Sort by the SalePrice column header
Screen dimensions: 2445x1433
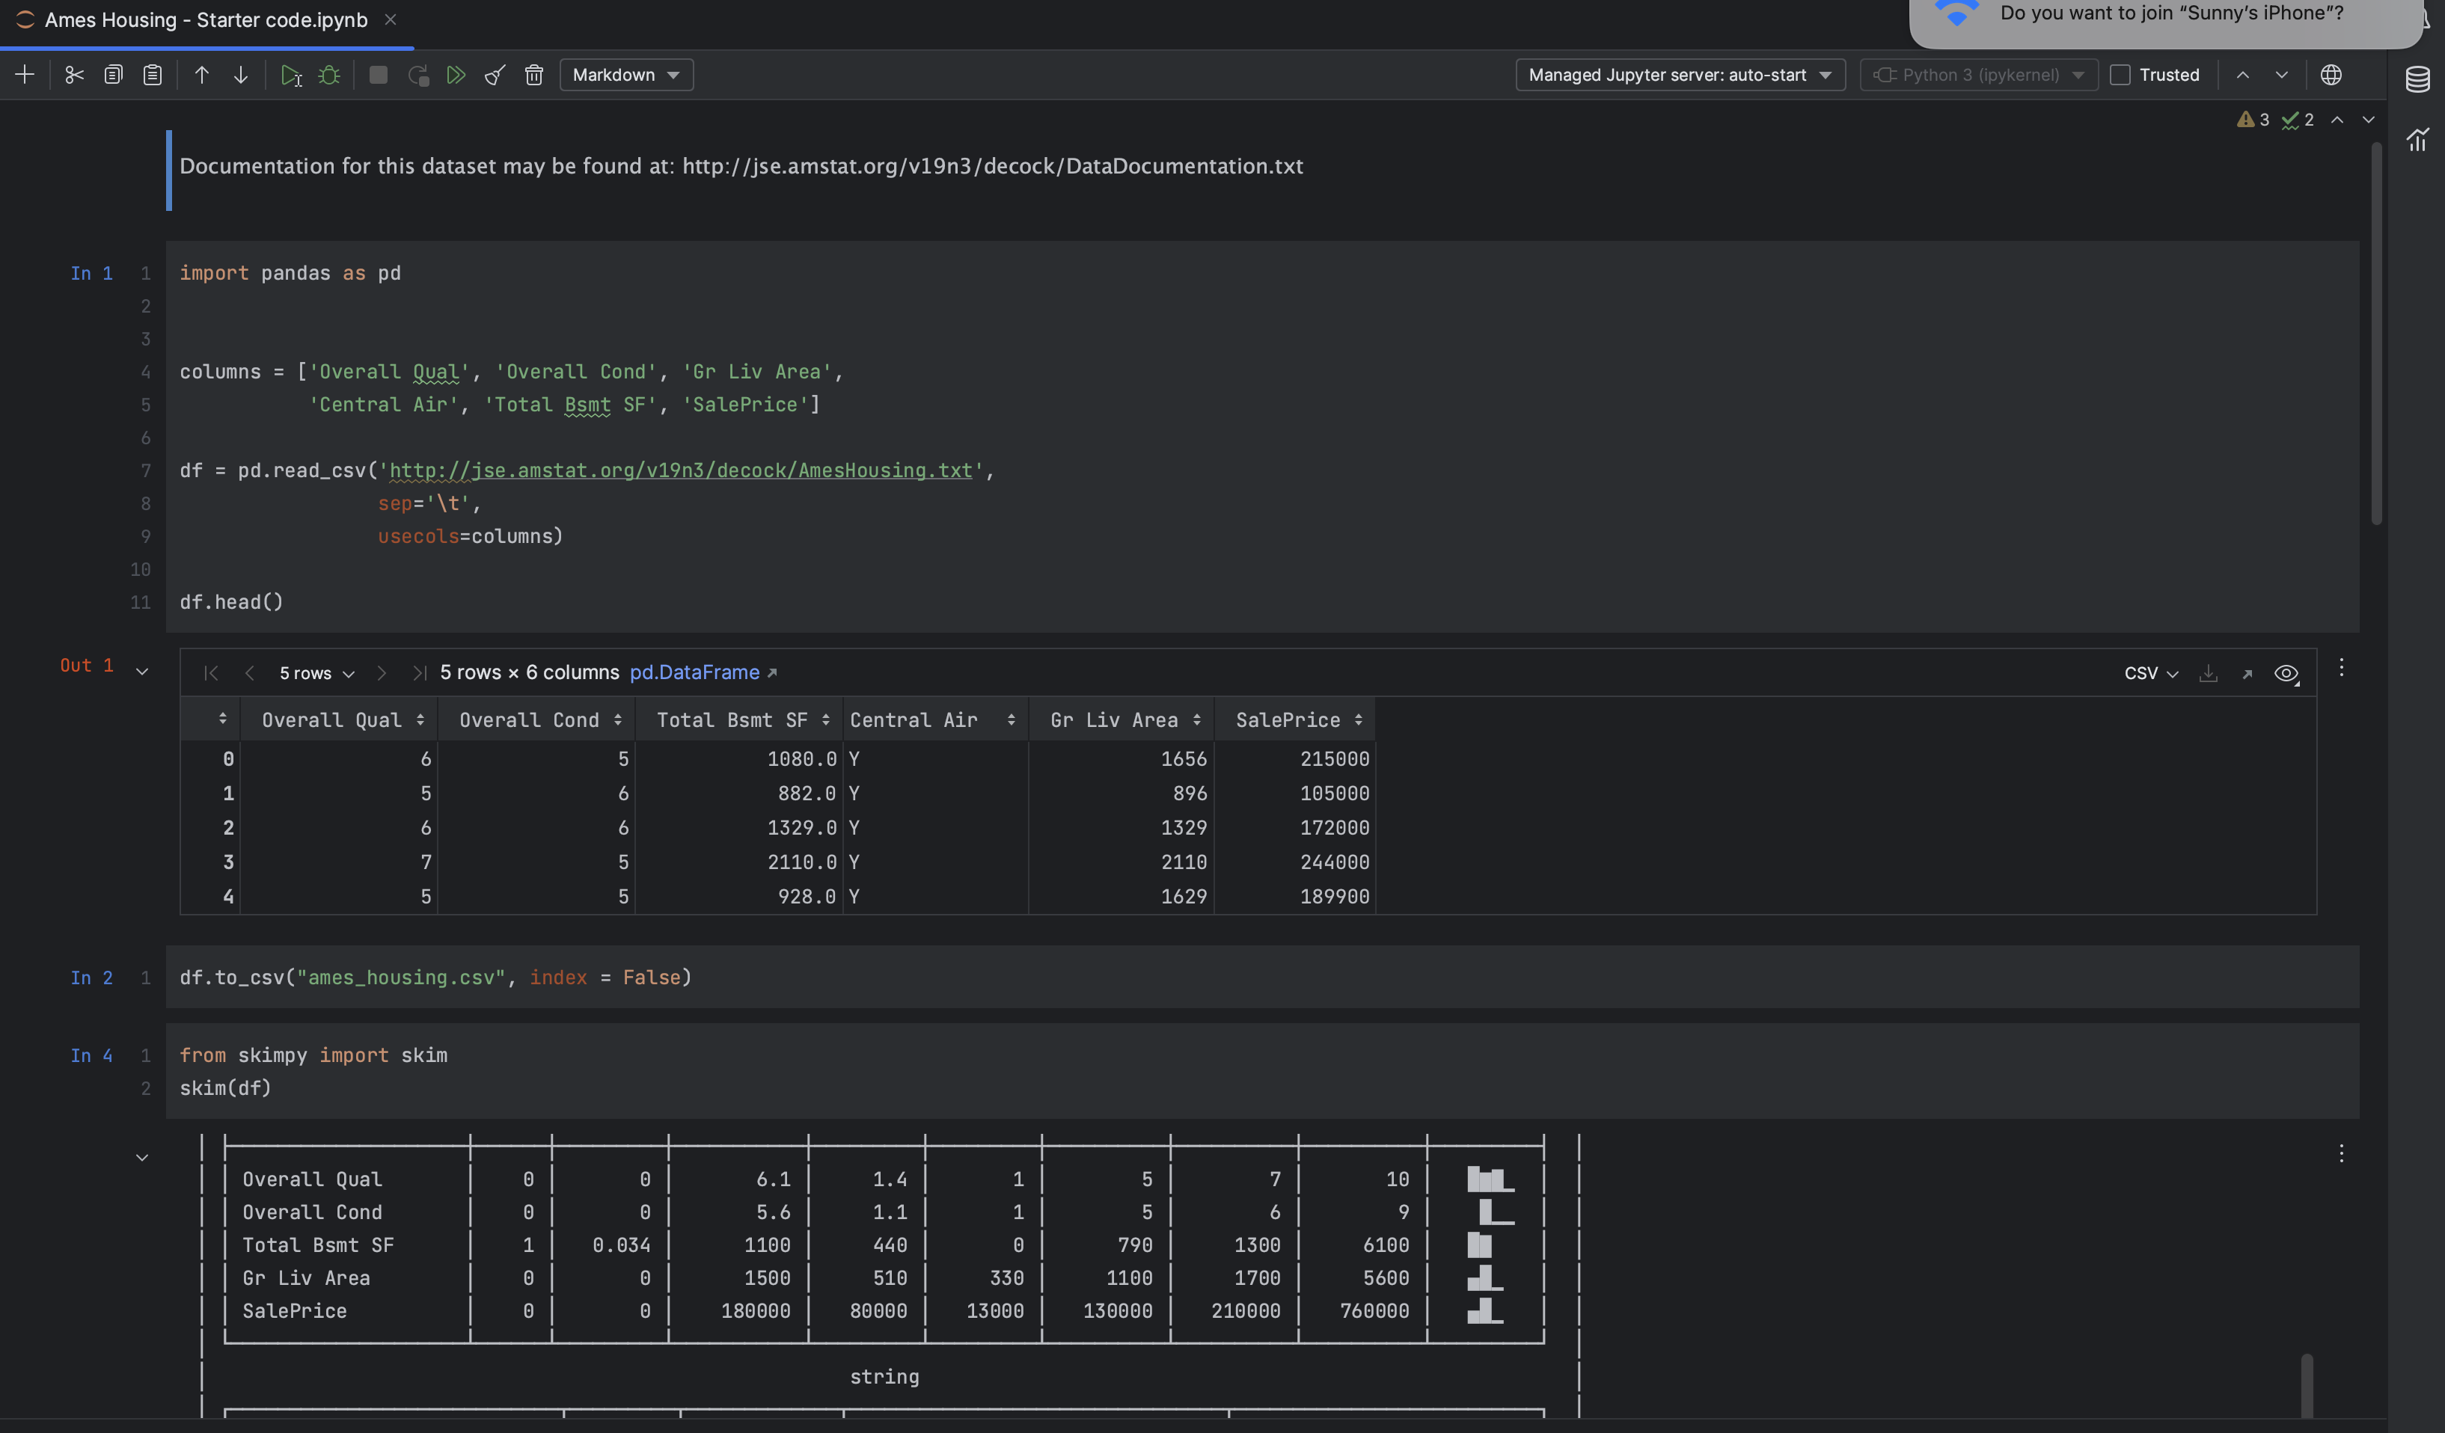[1288, 720]
